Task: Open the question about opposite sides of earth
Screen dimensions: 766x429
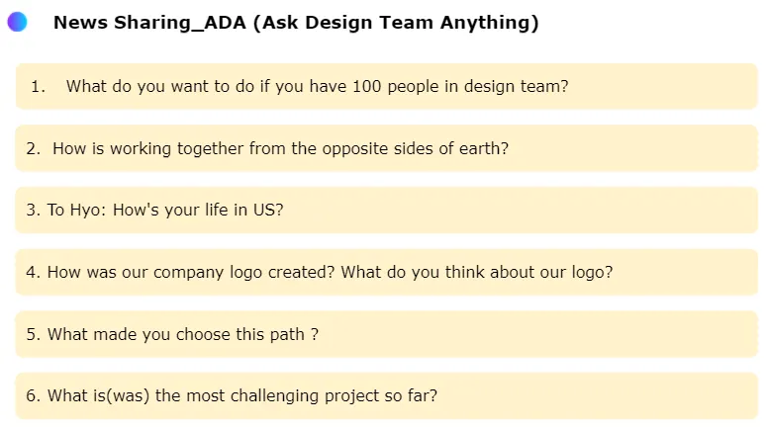Action: pyautogui.click(x=280, y=148)
